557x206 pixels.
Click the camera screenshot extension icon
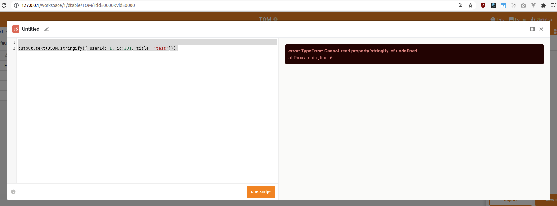point(523,5)
